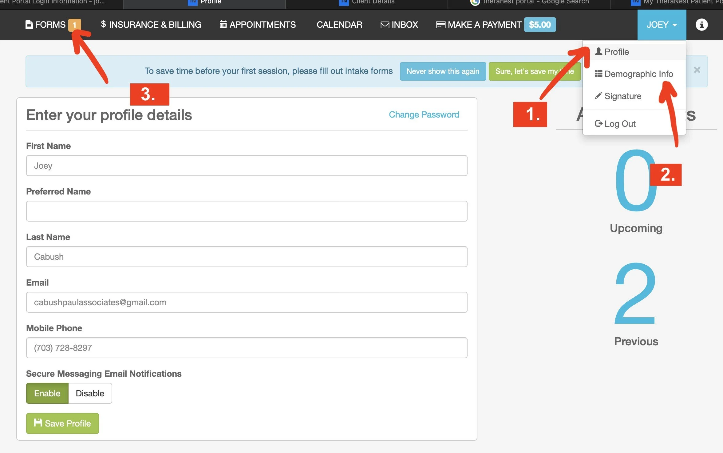The width and height of the screenshot is (723, 453).
Task: Open Demographic Info menu entry
Action: click(638, 74)
